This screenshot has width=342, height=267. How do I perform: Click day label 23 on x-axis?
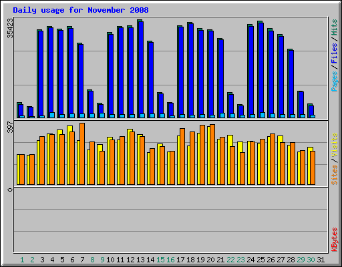pyautogui.click(x=240, y=260)
